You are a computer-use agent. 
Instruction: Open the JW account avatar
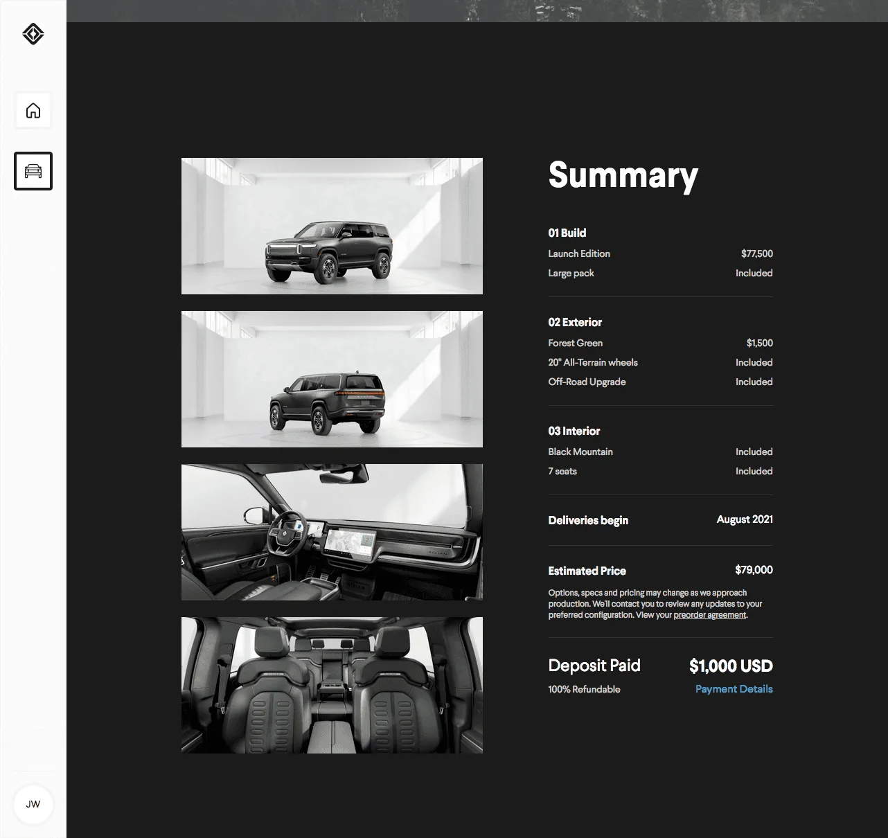point(33,805)
